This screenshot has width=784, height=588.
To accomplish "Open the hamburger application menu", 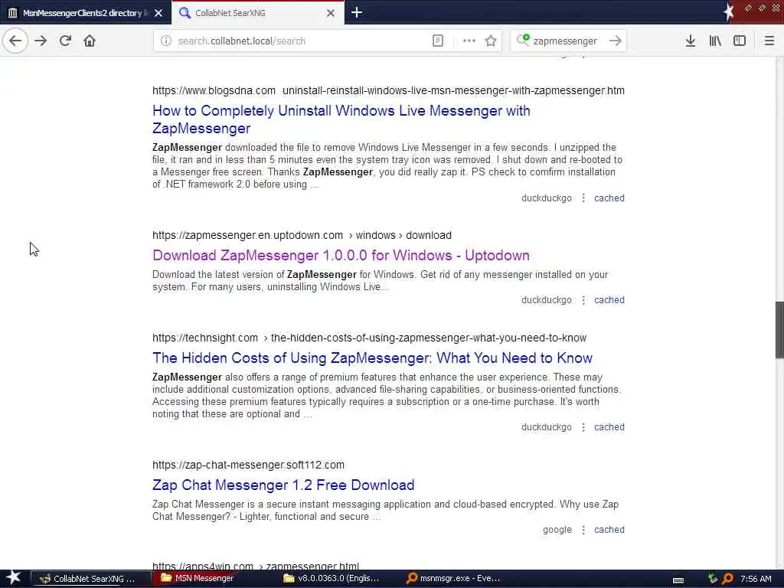I will [769, 41].
